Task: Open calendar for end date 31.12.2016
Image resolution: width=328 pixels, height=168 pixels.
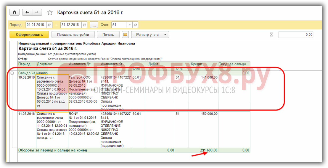Action: click(x=84, y=25)
